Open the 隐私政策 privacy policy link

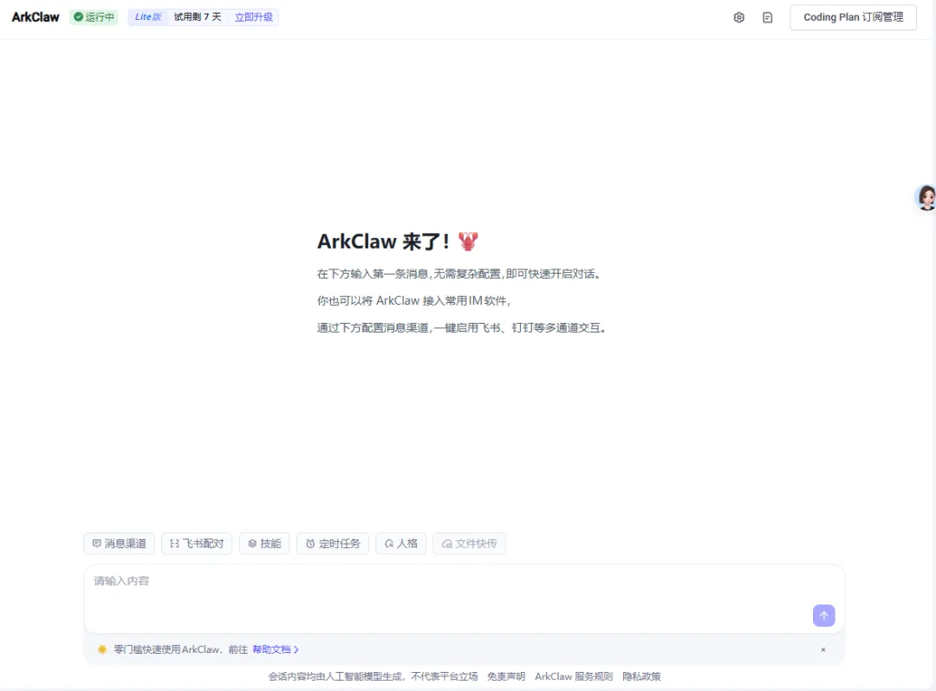[641, 676]
